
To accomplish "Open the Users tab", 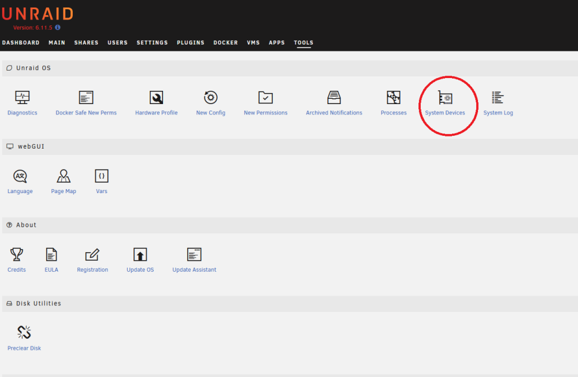I will click(117, 43).
